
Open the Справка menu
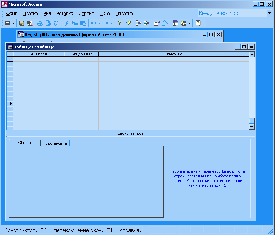pos(124,14)
